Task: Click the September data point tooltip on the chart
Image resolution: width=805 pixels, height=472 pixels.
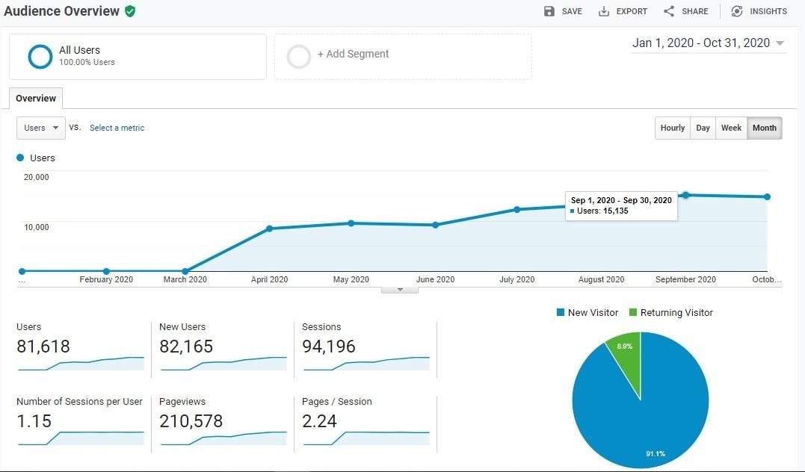Action: pyautogui.click(x=621, y=205)
